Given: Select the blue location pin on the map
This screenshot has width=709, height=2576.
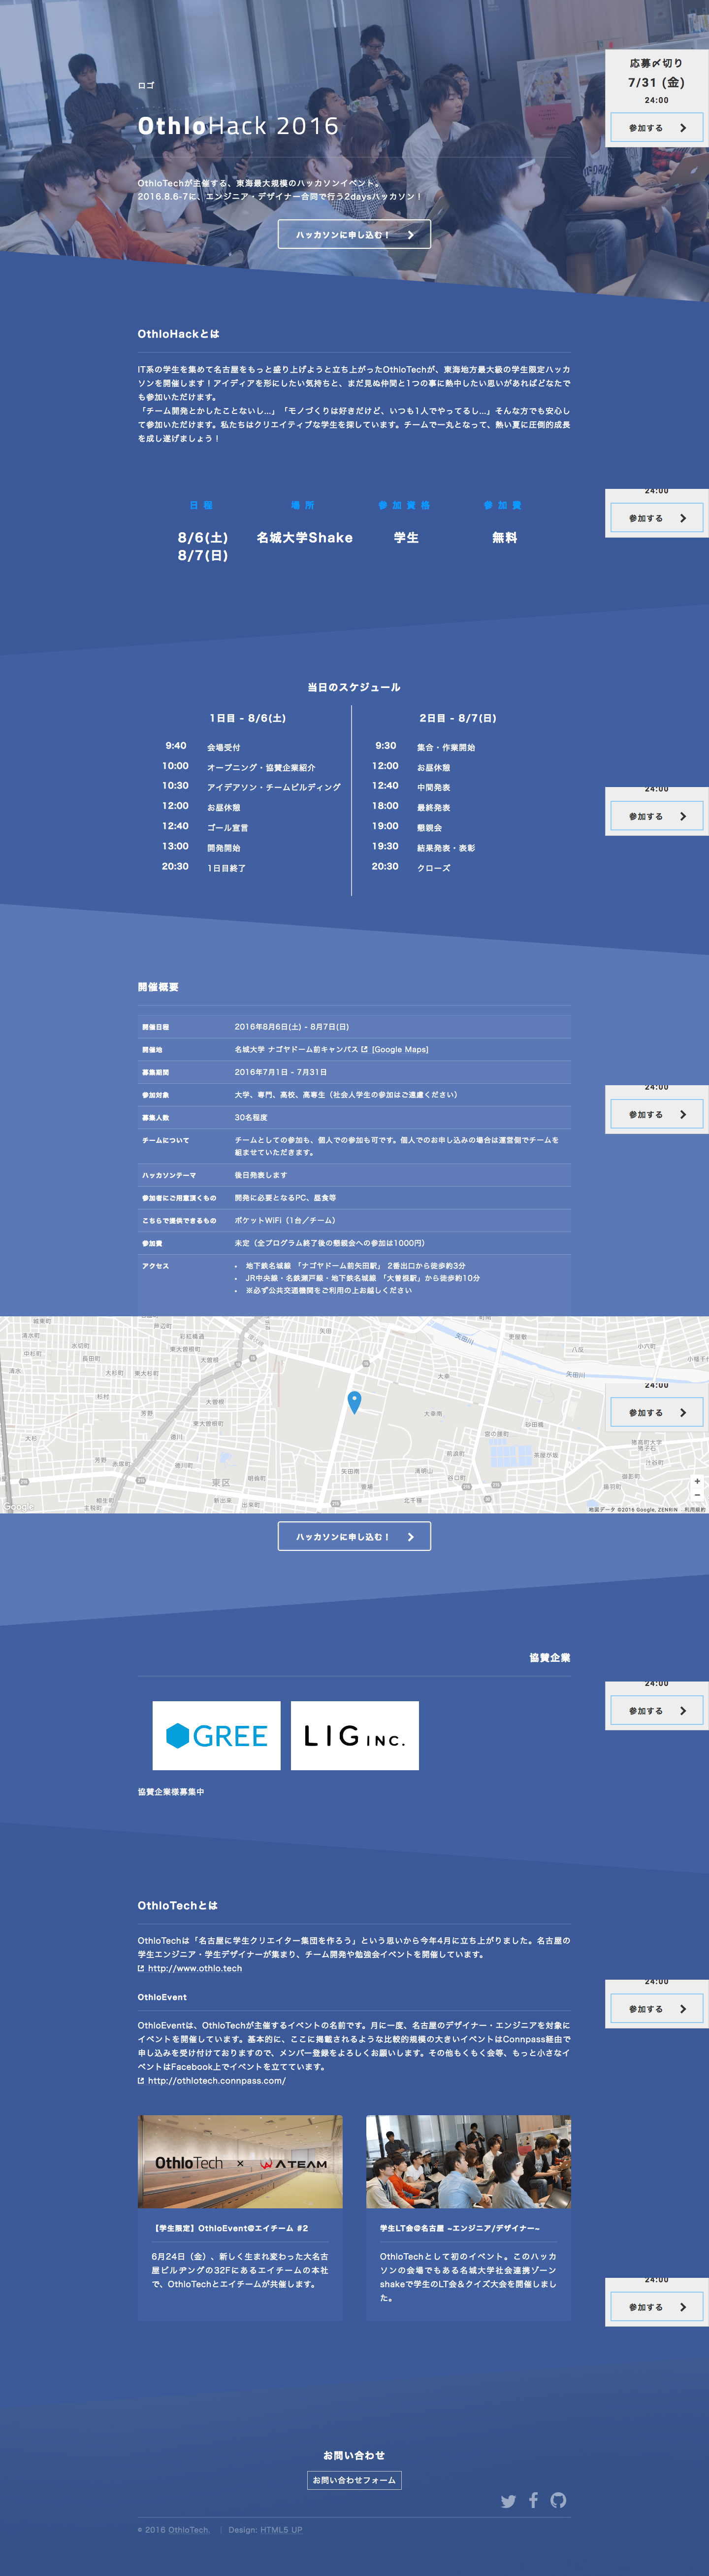Looking at the screenshot, I should tap(354, 1402).
